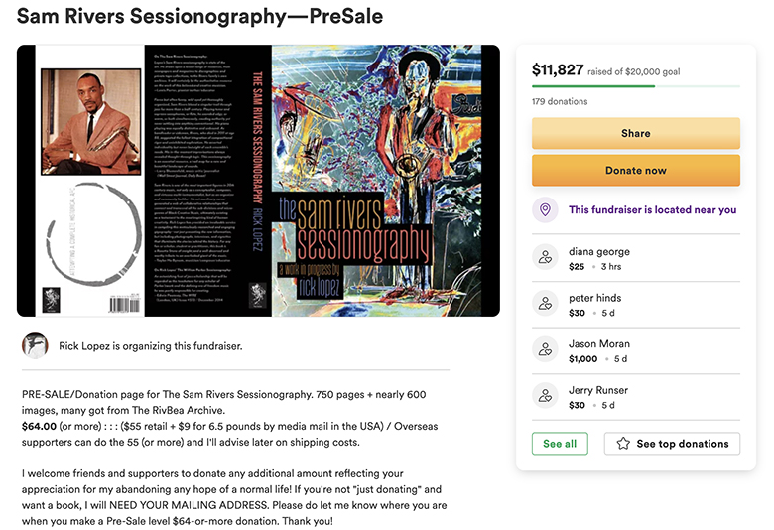The image size is (774, 530).
Task: Click the Sam Rivers Sessionography page title
Action: [200, 17]
